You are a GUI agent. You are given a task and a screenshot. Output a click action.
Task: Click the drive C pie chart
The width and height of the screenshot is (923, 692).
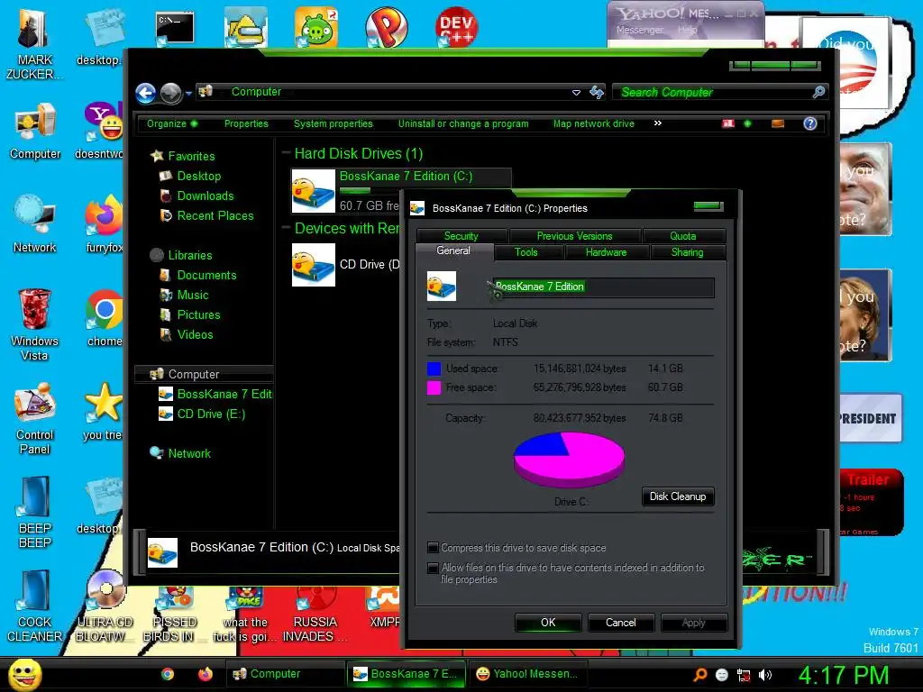click(x=570, y=460)
